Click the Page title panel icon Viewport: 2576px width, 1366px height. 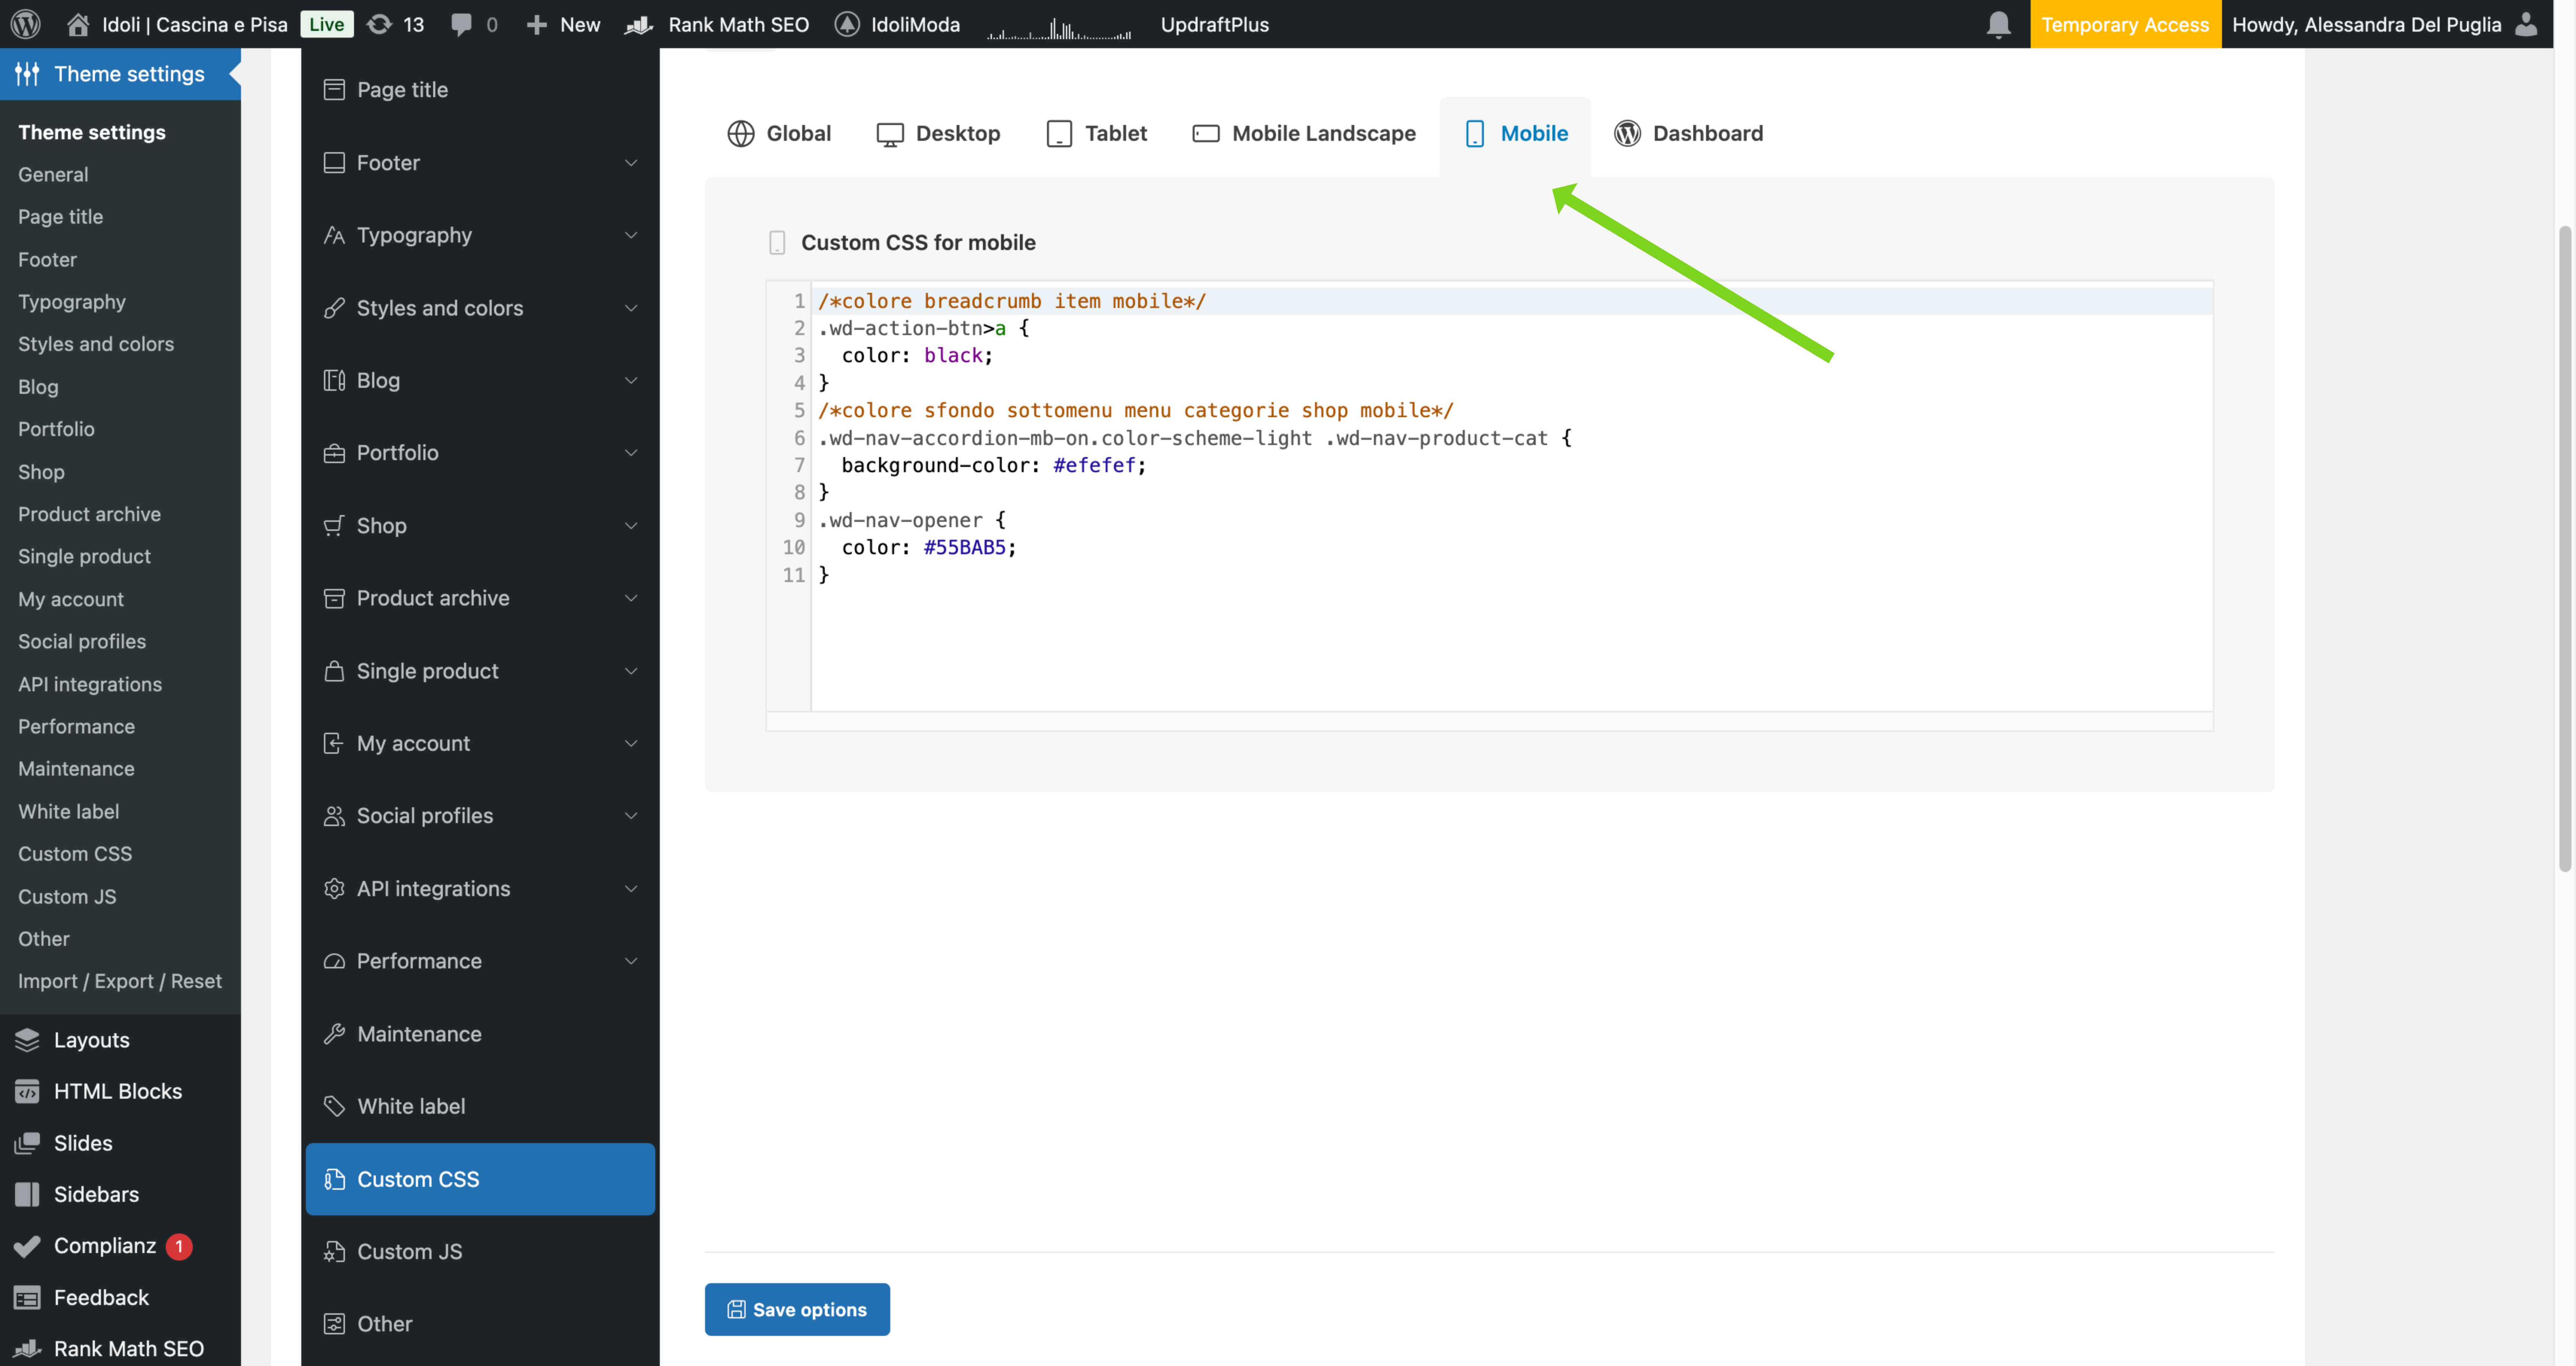pyautogui.click(x=334, y=90)
